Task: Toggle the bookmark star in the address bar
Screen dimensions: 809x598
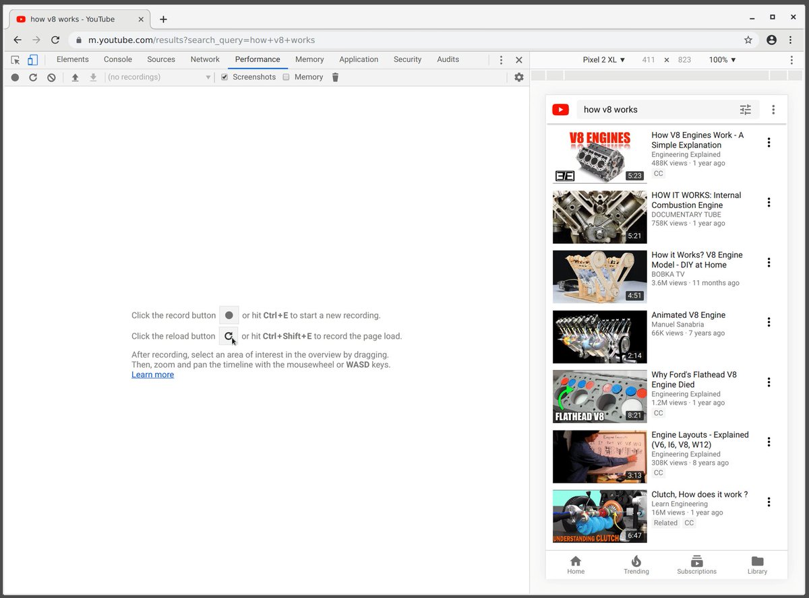Action: [x=748, y=40]
